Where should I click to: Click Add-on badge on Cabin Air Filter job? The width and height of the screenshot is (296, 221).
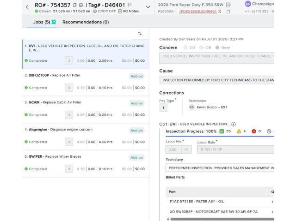137,103
